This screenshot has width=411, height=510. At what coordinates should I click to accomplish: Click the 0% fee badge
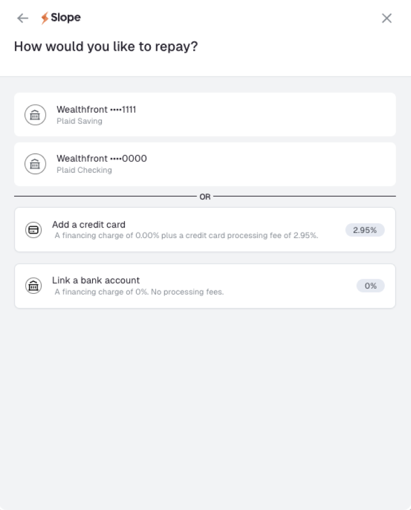[370, 286]
